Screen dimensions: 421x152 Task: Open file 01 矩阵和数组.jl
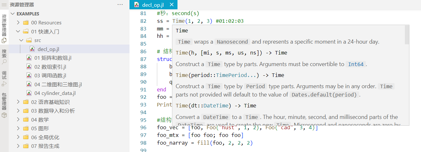coord(53,58)
